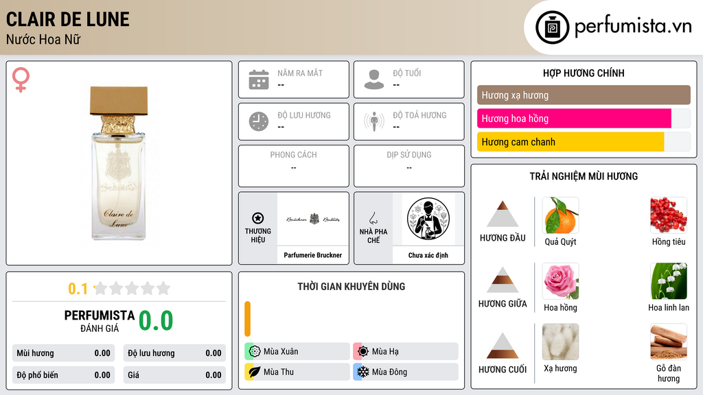Image resolution: width=703 pixels, height=395 pixels.
Task: Click the Giá 0.00 score row
Action: click(x=174, y=375)
